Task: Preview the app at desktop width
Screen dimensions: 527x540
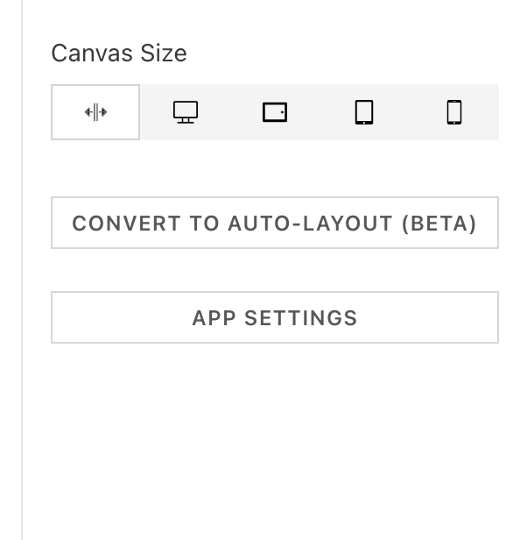Action: coord(186,112)
